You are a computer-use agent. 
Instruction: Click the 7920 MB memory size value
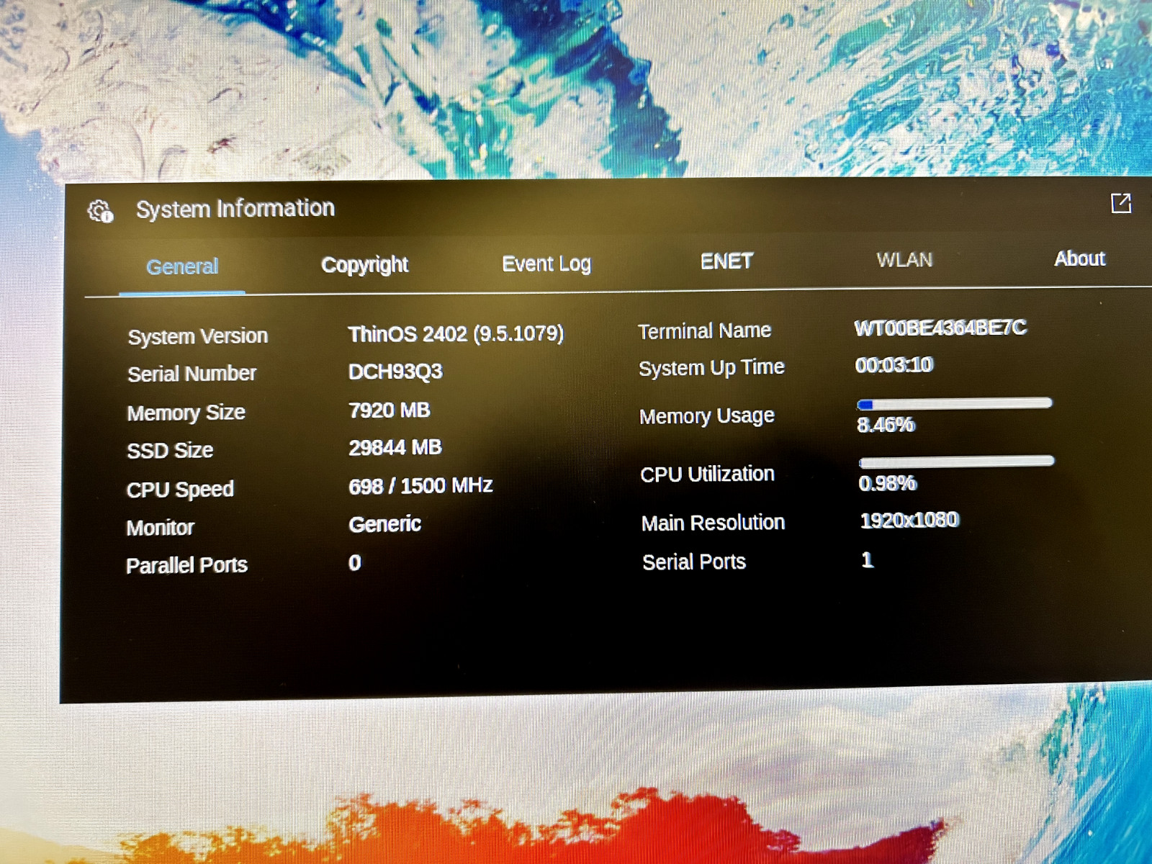coord(389,410)
